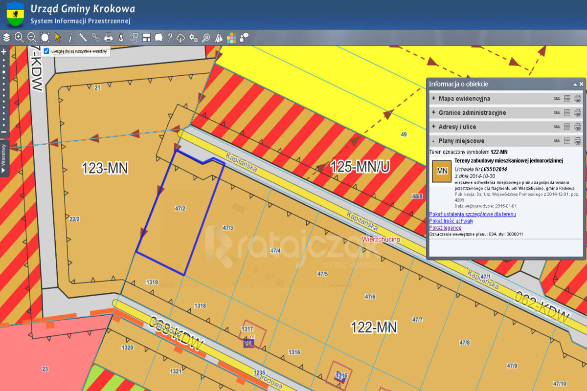The width and height of the screenshot is (587, 391).
Task: Open the colored grid palette icon
Action: click(231, 37)
